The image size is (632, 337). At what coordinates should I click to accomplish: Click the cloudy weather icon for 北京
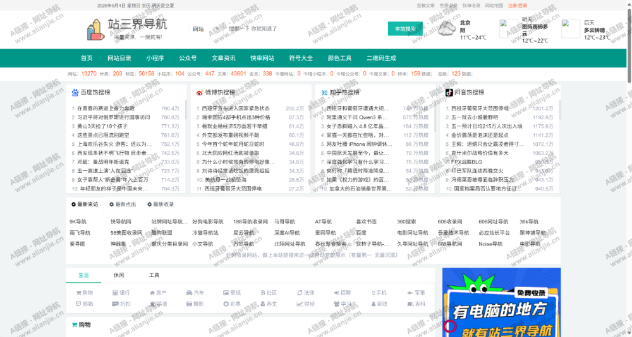pyautogui.click(x=447, y=29)
